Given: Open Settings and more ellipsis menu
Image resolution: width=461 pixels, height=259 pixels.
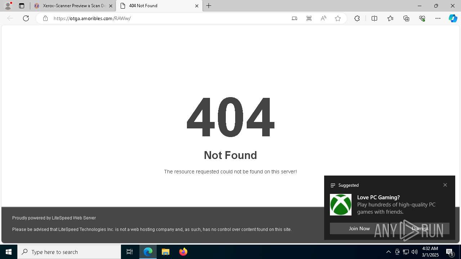Looking at the screenshot, I should pos(438,18).
